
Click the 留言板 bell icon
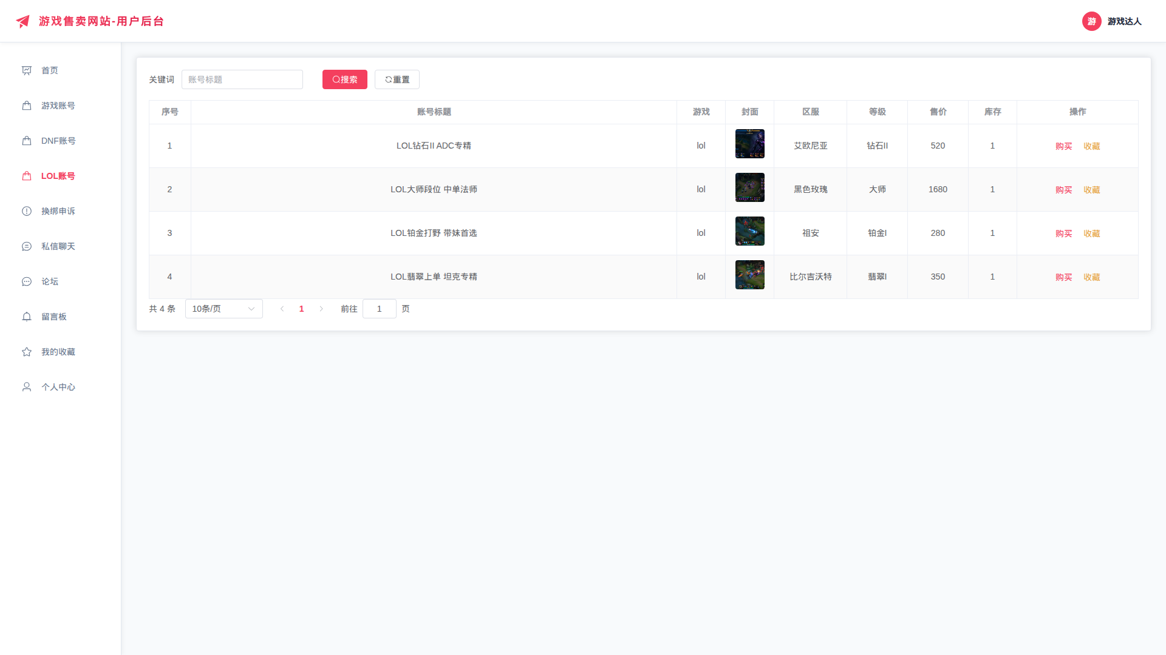pyautogui.click(x=27, y=317)
